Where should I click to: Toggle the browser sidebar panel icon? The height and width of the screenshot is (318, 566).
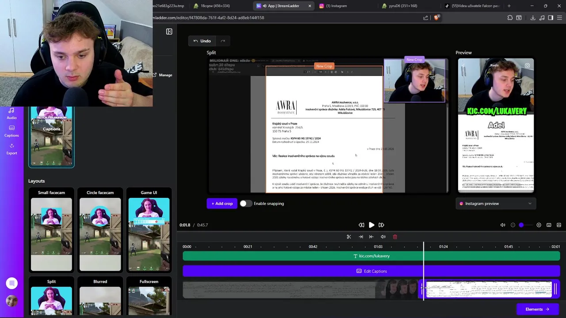point(551,18)
